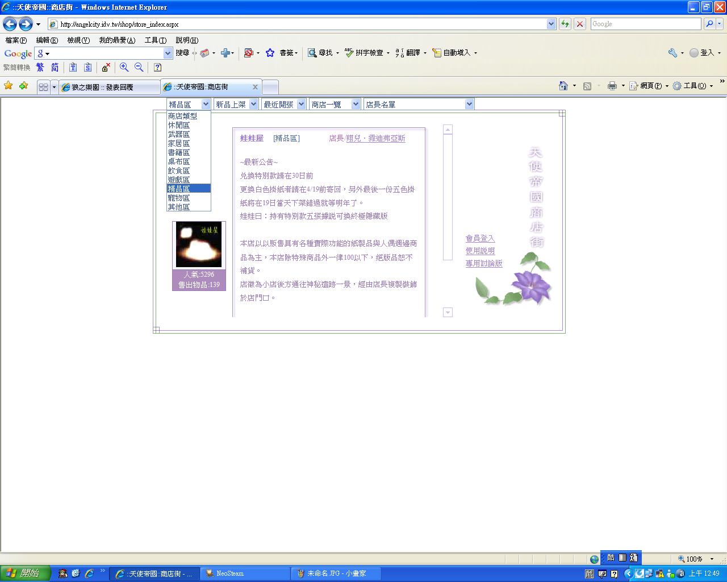Viewport: 727px width, 582px height.
Task: Open the 商店一覽 dropdown
Action: click(x=335, y=104)
